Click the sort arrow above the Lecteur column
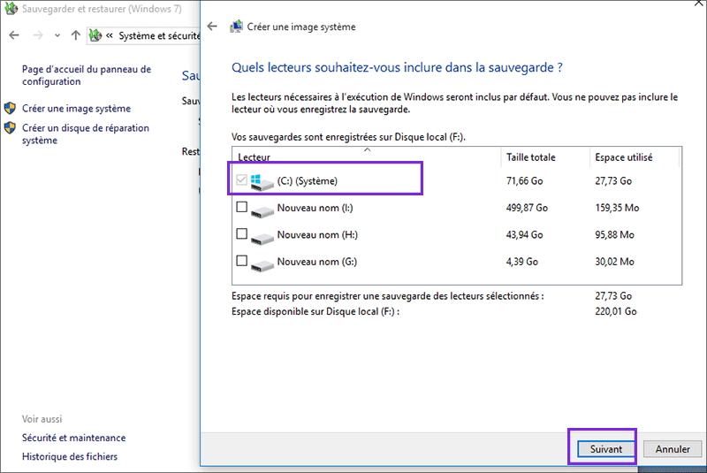The width and height of the screenshot is (707, 473). tap(368, 149)
